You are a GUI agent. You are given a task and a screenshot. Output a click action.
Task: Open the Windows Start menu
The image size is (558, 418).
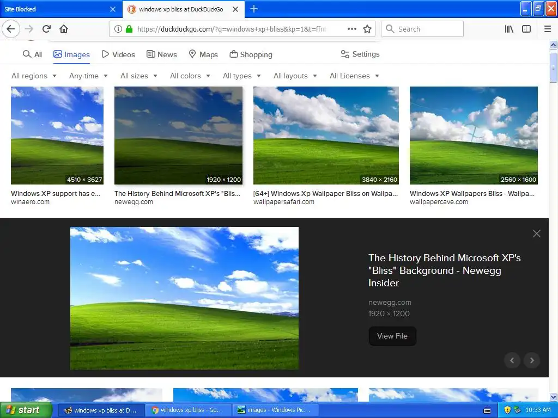[26, 410]
